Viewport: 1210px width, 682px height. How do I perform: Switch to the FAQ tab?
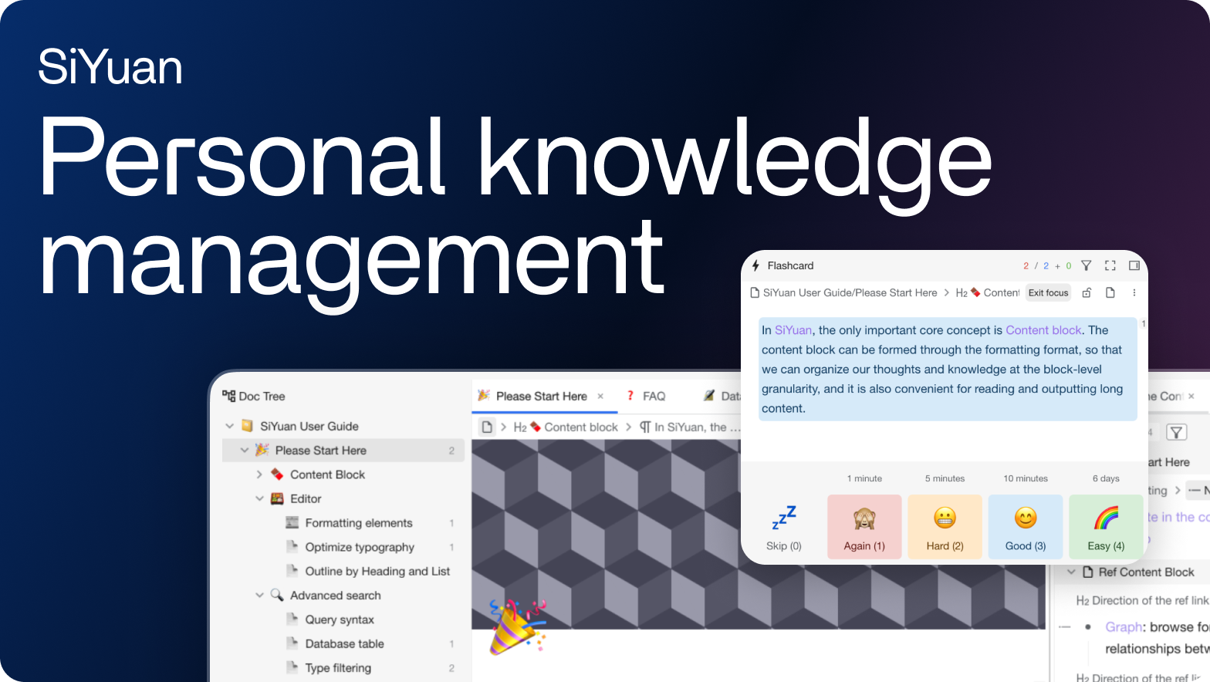(653, 396)
